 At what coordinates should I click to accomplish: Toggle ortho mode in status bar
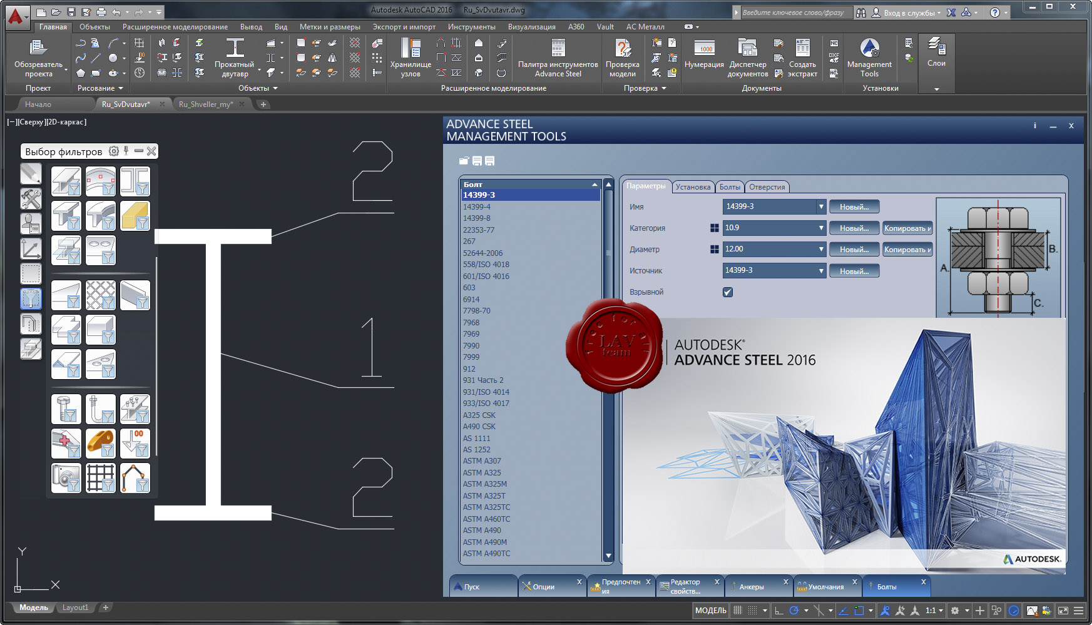[x=778, y=611]
